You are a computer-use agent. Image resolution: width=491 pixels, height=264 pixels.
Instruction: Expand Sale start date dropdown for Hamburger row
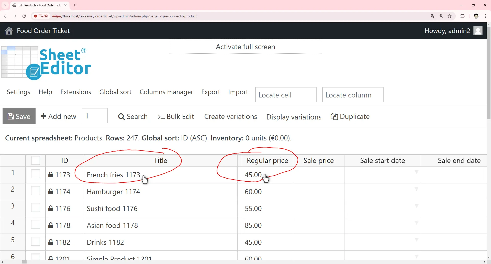(x=416, y=189)
